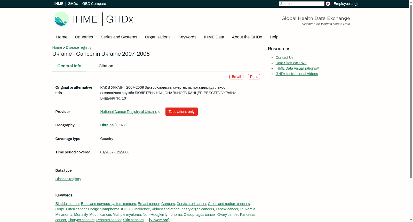Screen dimensions: 413x222
Task: Open the Larynx cancer keyword
Action: click(227, 209)
